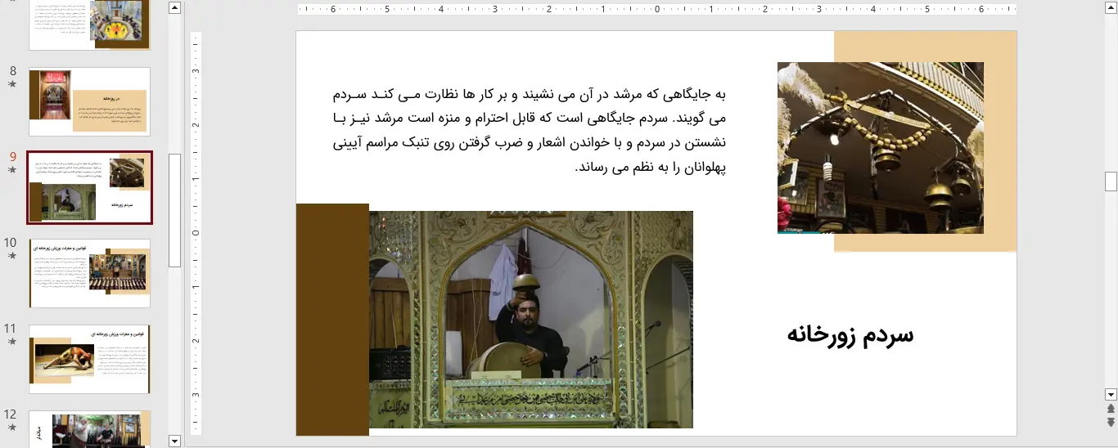
Task: Select slide 8 thumbnail in the slide panel
Action: click(x=90, y=101)
